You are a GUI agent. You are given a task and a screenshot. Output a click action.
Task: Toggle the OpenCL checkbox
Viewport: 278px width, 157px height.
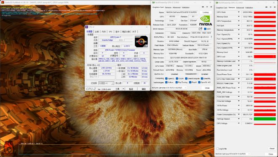pos(166,78)
